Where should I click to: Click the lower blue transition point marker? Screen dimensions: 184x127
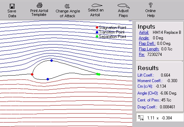coord(48,79)
